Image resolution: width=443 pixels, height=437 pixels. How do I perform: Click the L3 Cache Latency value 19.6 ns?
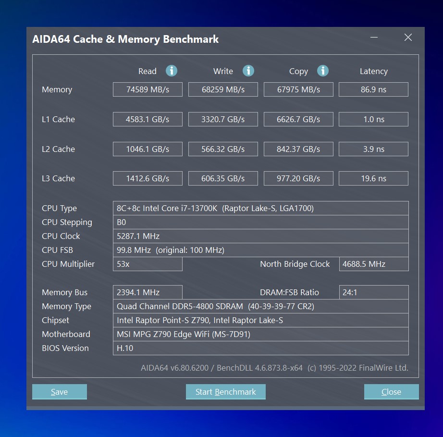tap(373, 178)
